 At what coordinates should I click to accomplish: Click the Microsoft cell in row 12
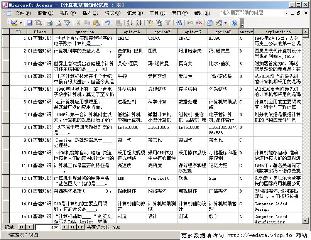(162, 181)
